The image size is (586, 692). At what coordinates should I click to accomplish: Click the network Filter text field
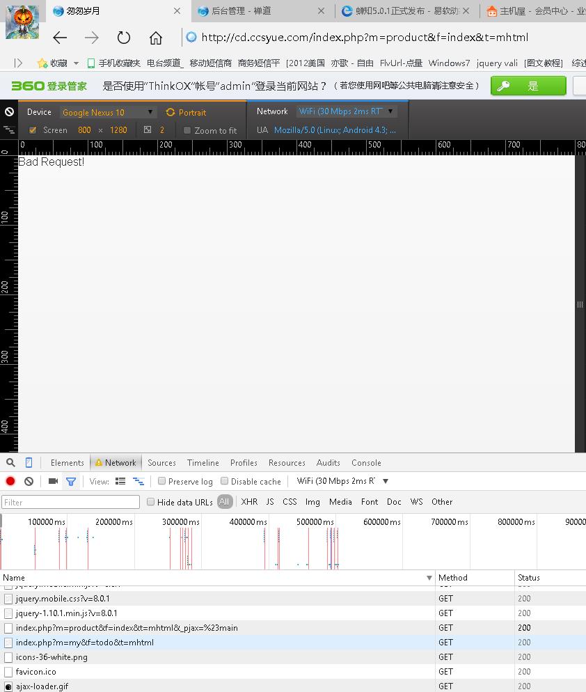(70, 502)
